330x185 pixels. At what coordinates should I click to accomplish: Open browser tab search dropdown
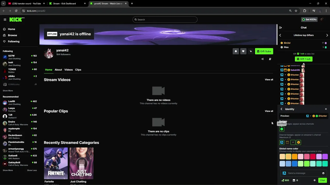3,4
